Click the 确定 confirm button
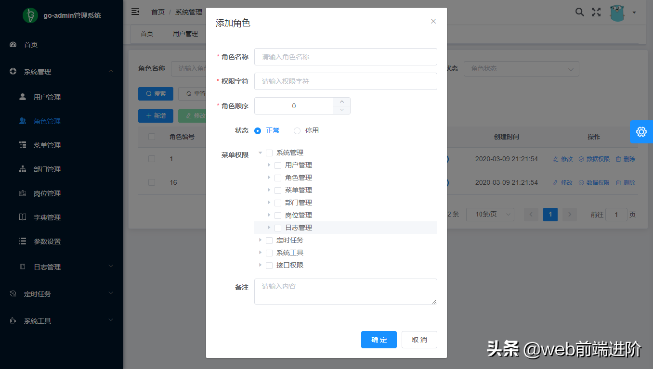 379,340
